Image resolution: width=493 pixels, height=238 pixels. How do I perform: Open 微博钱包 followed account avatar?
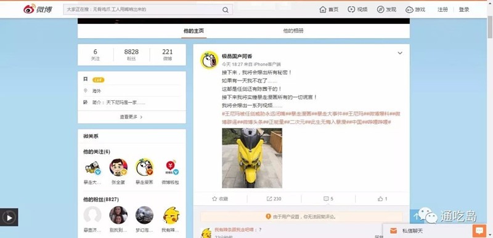click(x=171, y=167)
